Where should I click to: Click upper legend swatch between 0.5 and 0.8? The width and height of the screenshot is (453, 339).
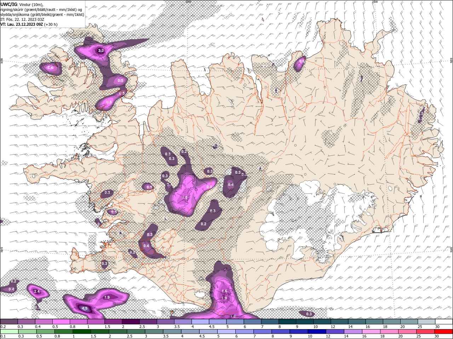[61, 322]
